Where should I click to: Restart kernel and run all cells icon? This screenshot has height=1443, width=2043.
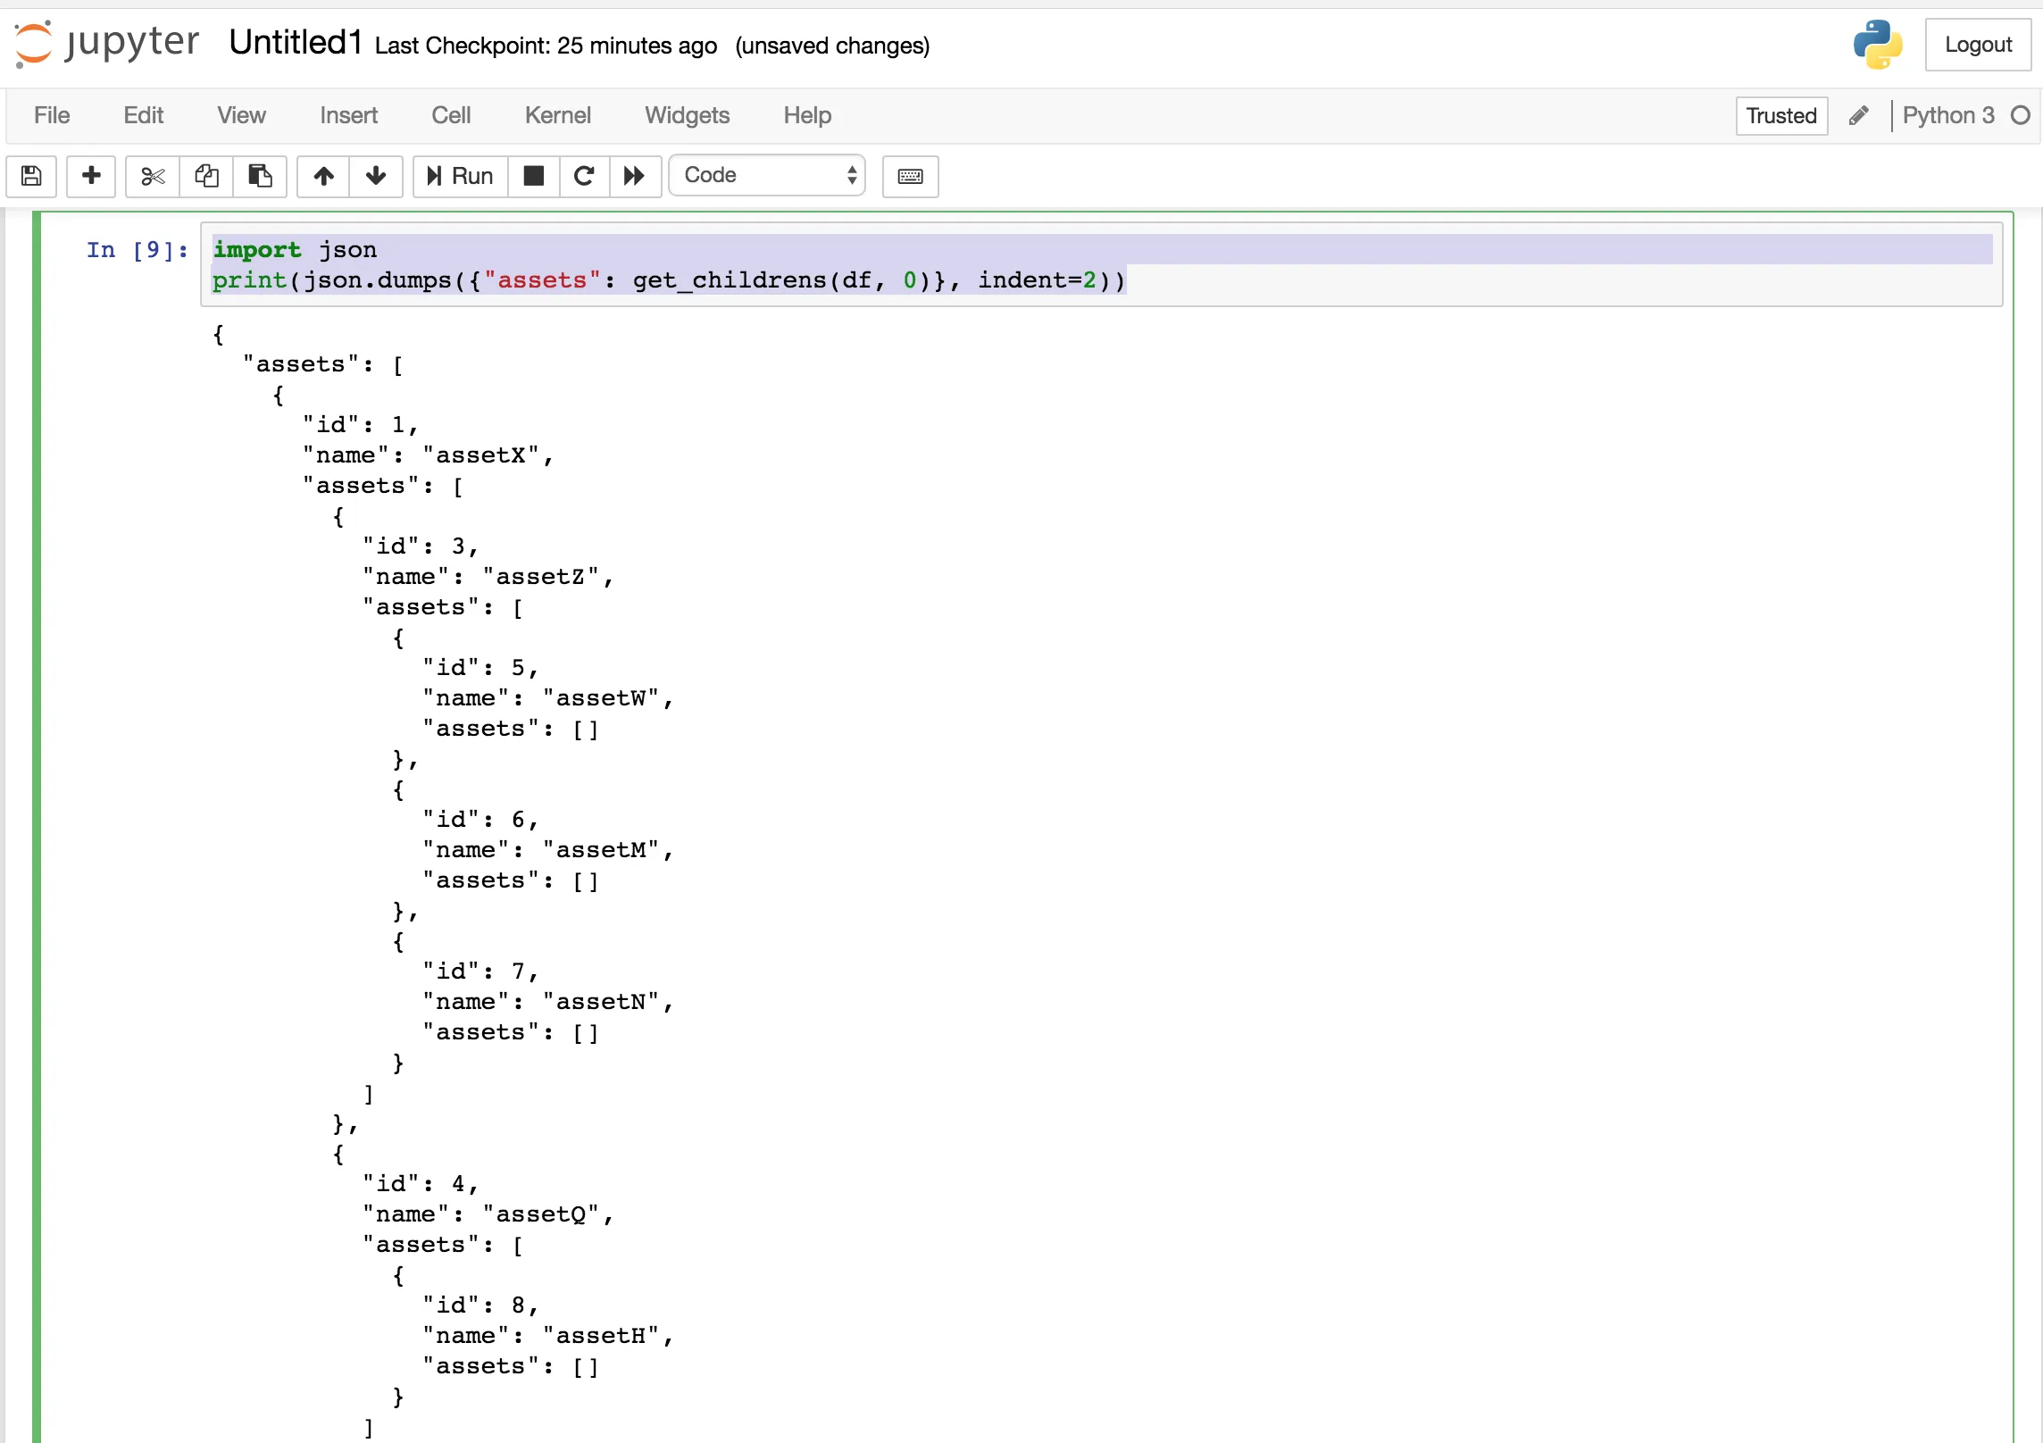pos(635,176)
